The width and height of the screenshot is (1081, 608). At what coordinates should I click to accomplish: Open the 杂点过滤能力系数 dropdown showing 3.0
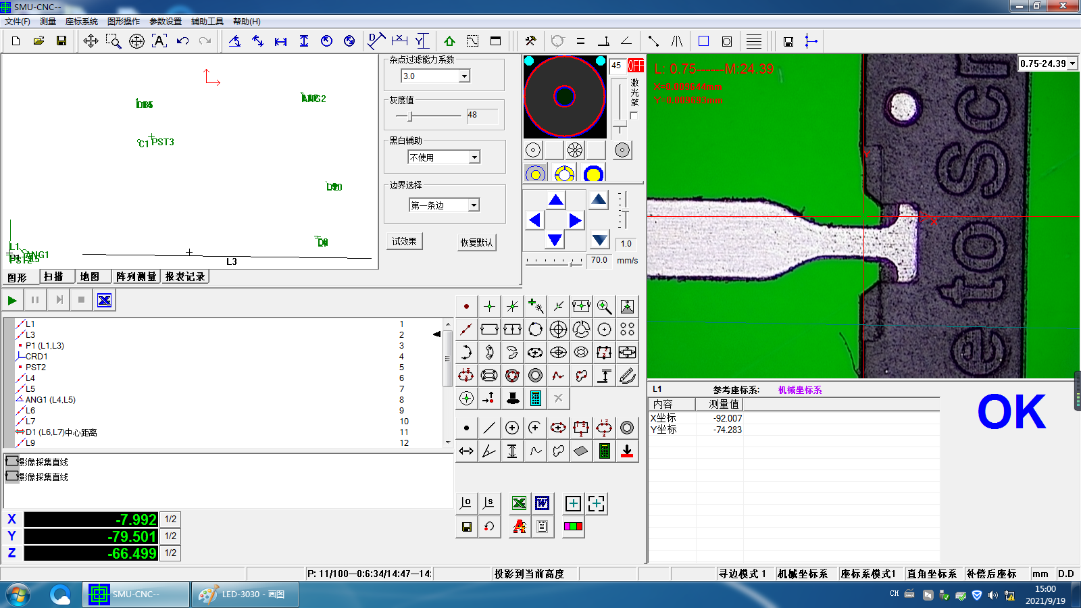[x=464, y=76]
